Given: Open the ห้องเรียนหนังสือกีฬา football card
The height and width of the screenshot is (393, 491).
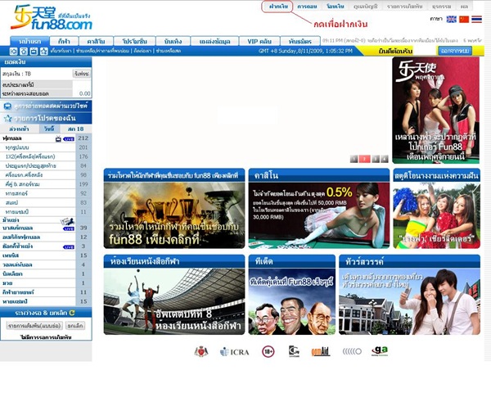Looking at the screenshot, I should click(174, 295).
